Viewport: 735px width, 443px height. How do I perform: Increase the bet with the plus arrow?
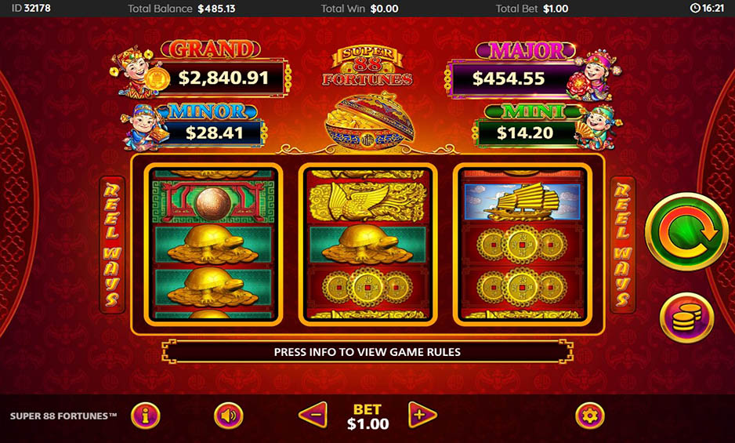[x=422, y=415]
